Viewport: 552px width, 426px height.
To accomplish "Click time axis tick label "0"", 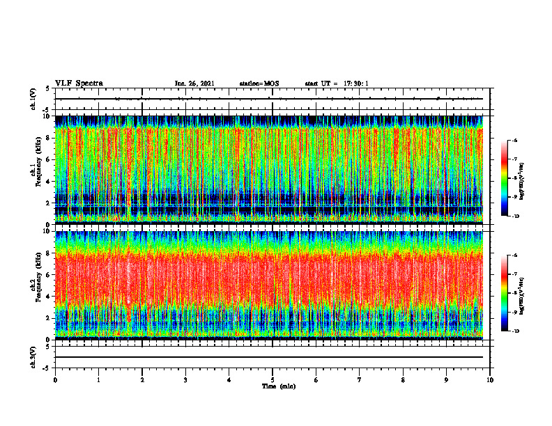I will 55,380.
